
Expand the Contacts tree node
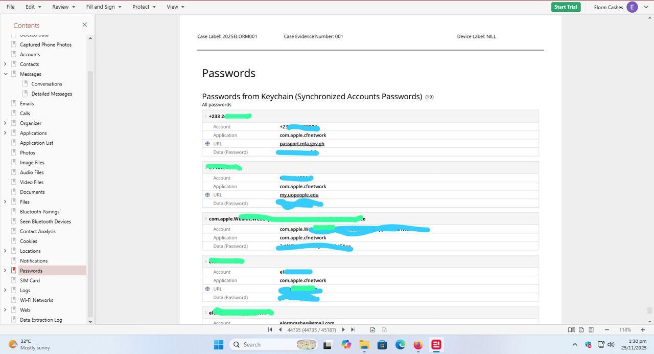5,64
